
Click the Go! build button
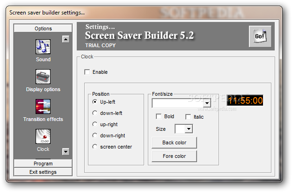260,36
